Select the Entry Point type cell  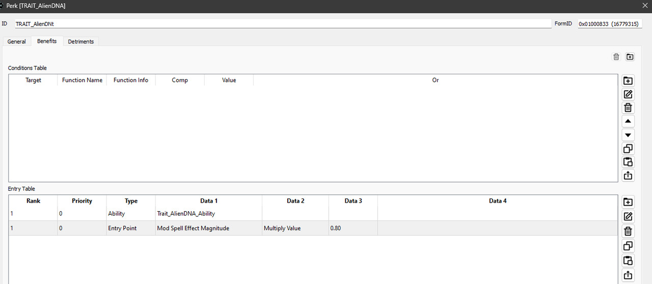tap(131, 228)
